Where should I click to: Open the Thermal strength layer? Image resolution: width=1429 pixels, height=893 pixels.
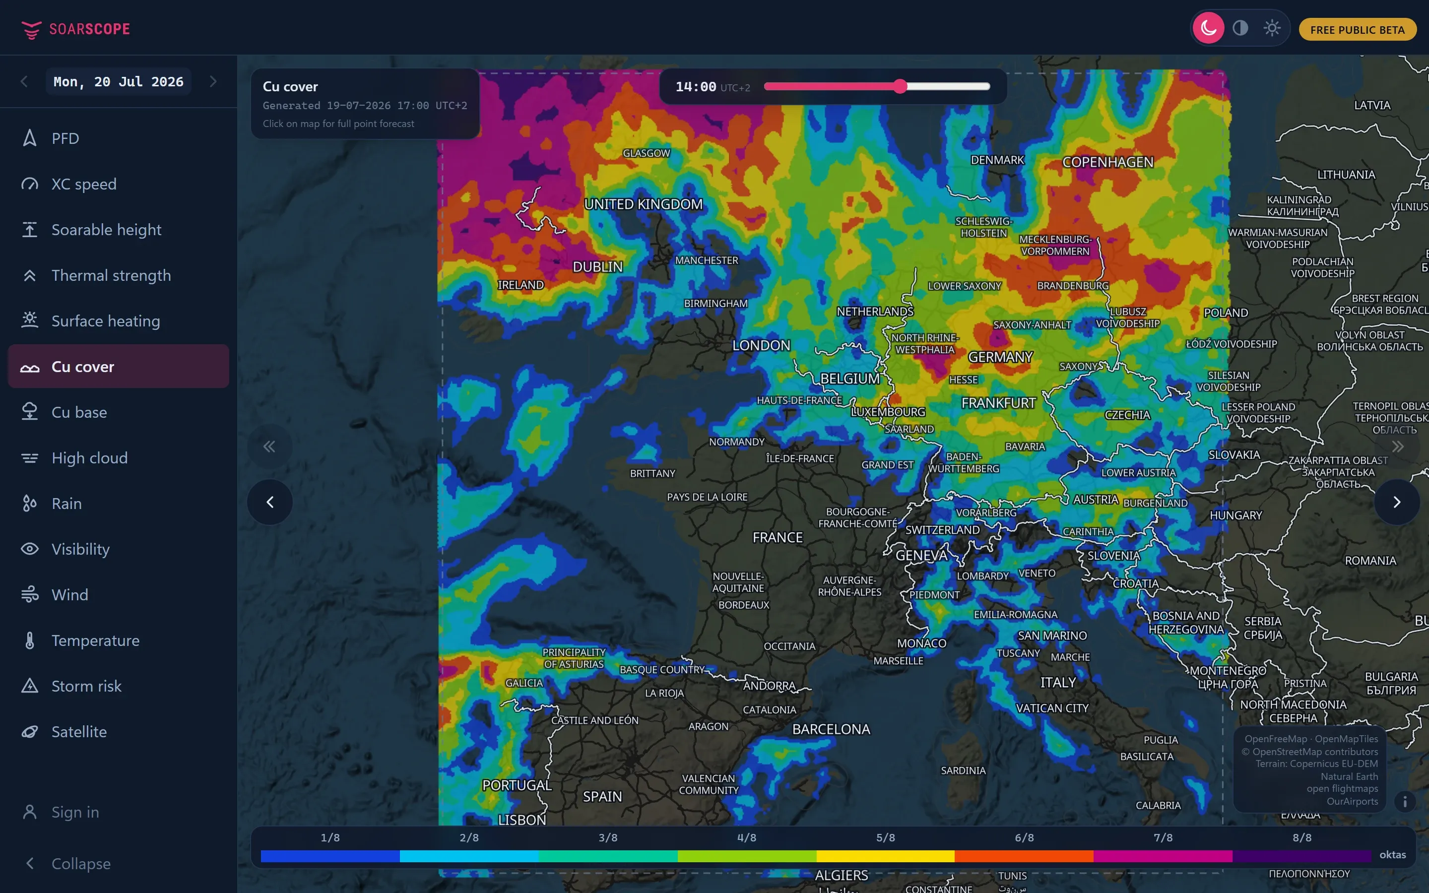point(118,275)
